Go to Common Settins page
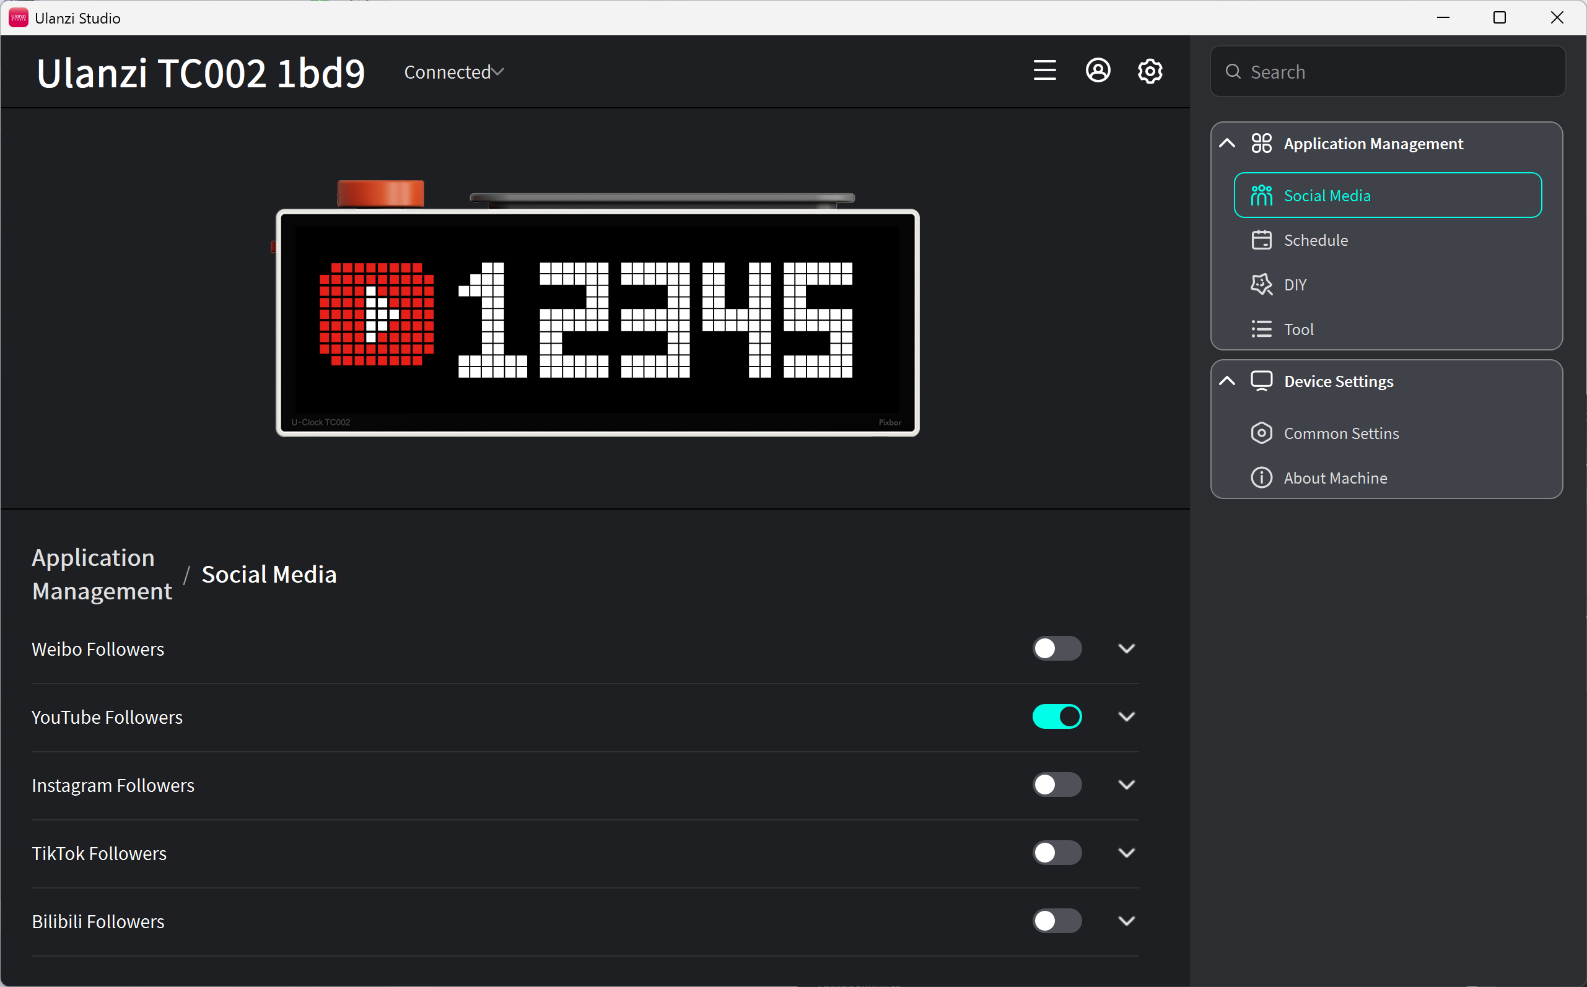Viewport: 1587px width, 987px height. 1388,433
